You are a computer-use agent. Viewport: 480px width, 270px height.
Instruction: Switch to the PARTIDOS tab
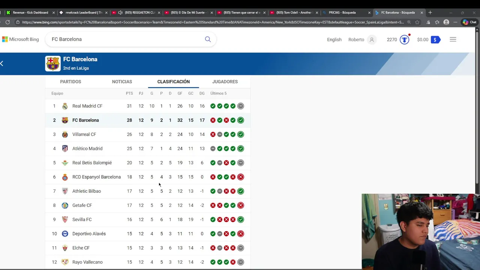70,82
